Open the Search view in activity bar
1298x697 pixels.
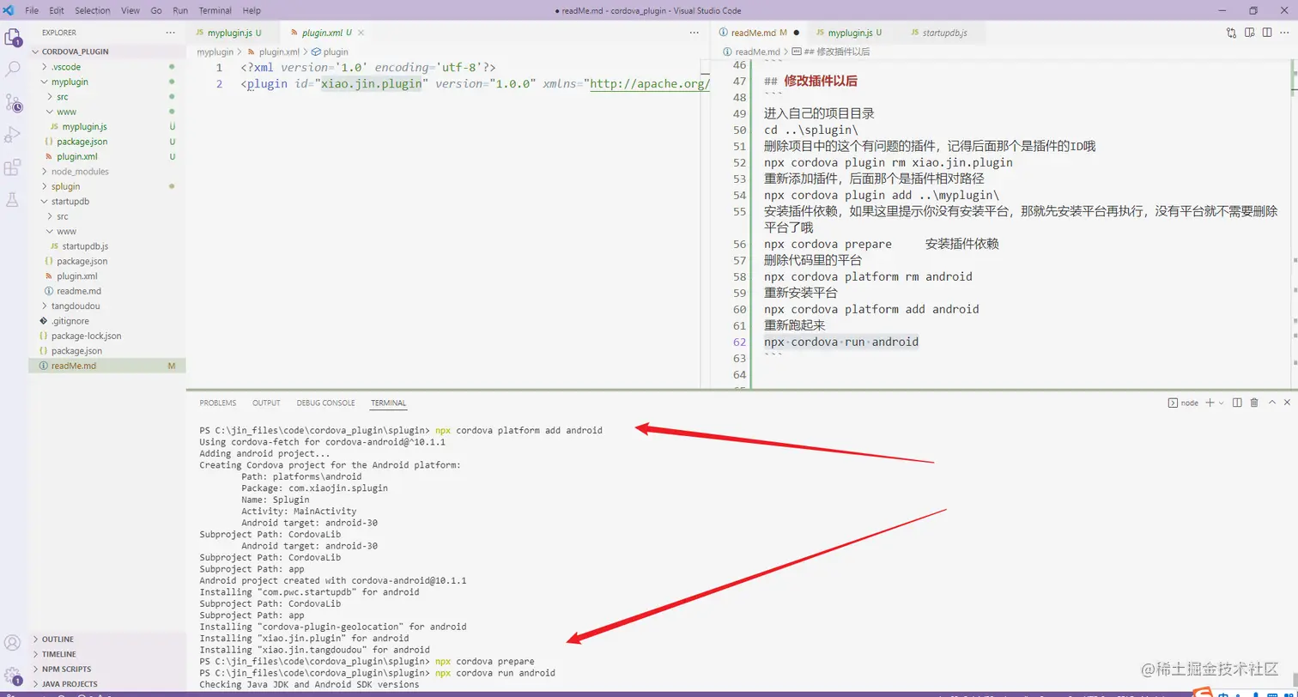click(x=13, y=69)
